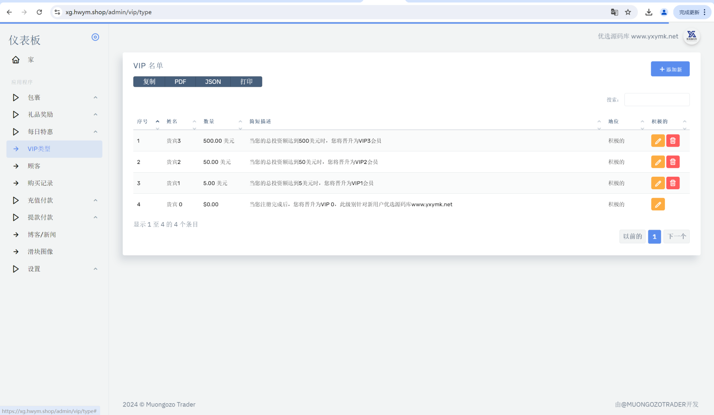Collapse the 包裹 sidebar section
This screenshot has width=714, height=415.
point(95,97)
